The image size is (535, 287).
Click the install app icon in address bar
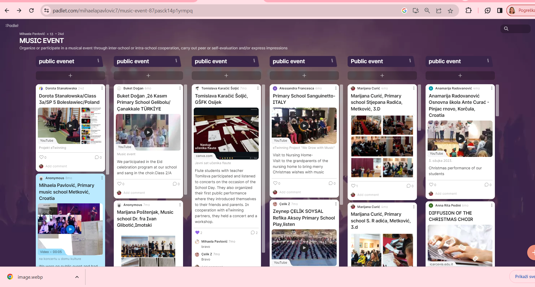tap(416, 11)
